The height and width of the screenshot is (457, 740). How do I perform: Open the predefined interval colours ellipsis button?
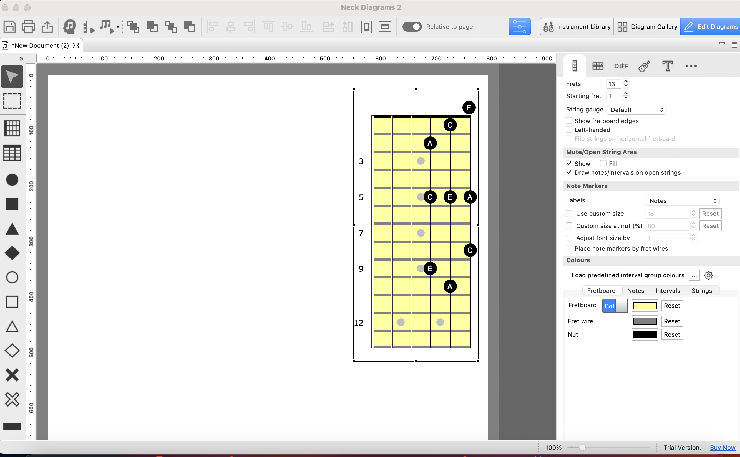pos(694,275)
